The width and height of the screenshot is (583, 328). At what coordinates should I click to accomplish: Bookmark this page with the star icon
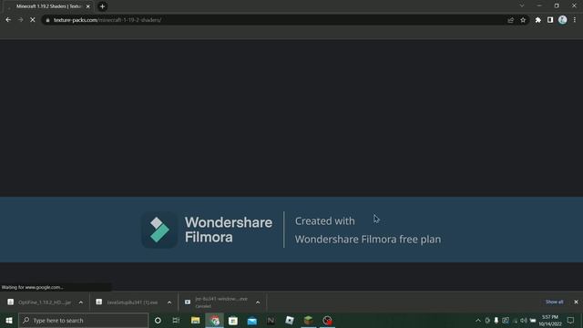(x=523, y=20)
